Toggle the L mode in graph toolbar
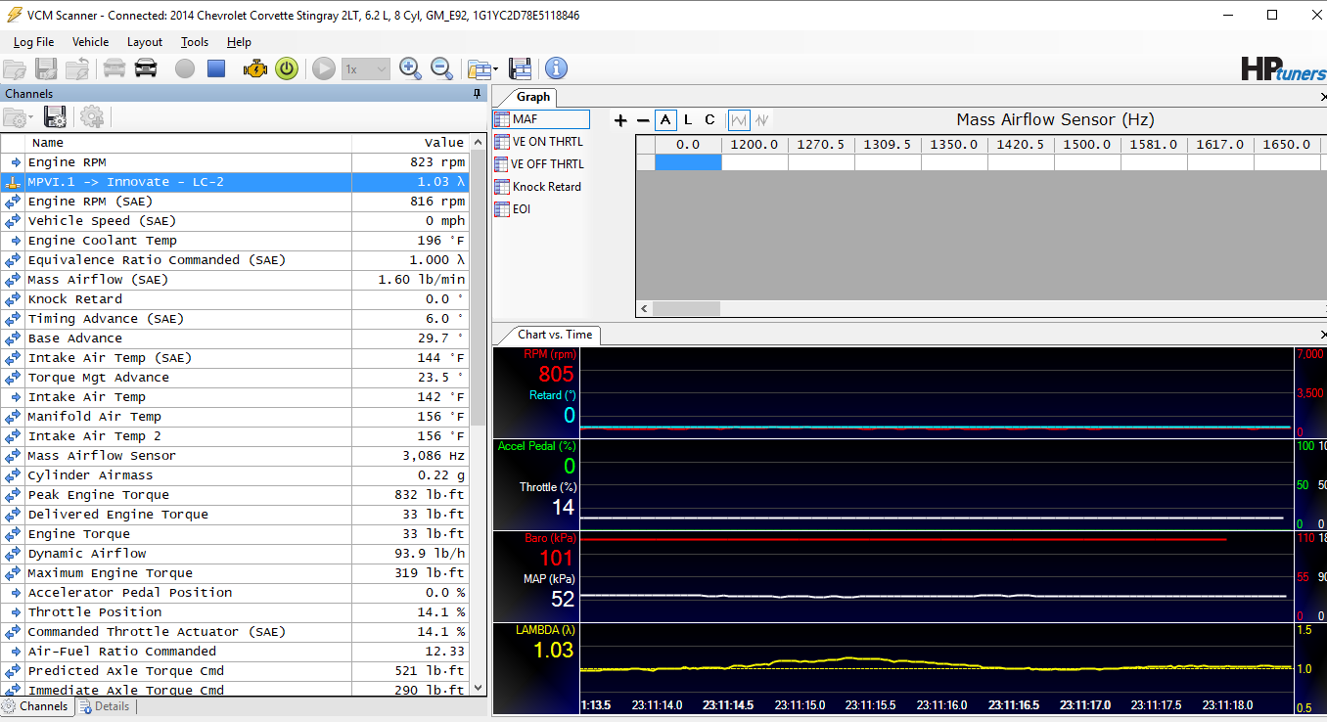Screen dimensions: 1327x722 coord(688,120)
